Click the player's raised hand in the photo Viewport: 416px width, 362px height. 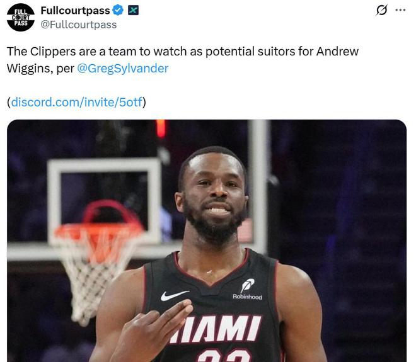(x=154, y=331)
